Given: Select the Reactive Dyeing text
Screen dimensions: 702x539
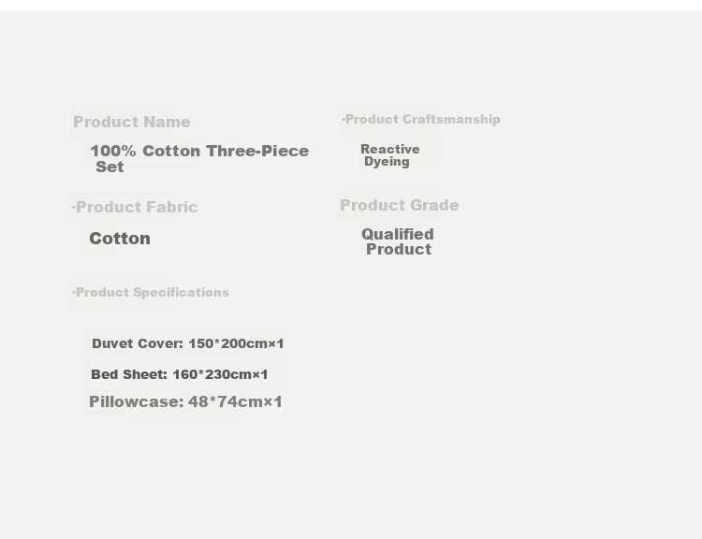Looking at the screenshot, I should 390,155.
